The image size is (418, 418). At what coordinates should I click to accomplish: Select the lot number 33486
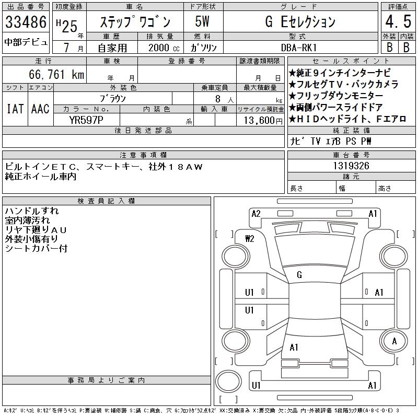[26, 22]
